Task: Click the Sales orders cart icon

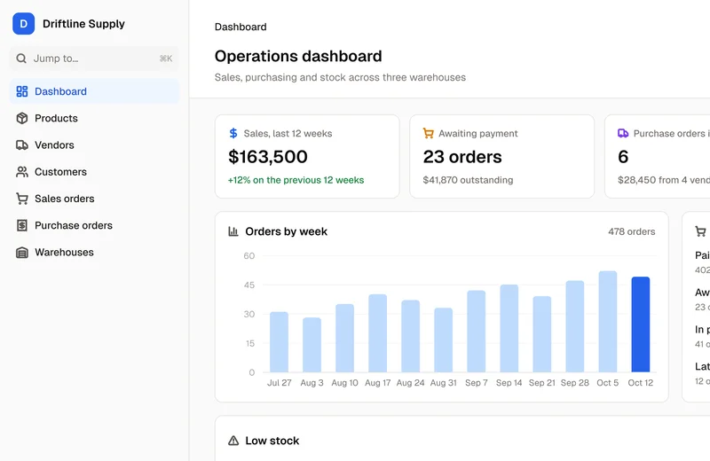Action: click(21, 199)
